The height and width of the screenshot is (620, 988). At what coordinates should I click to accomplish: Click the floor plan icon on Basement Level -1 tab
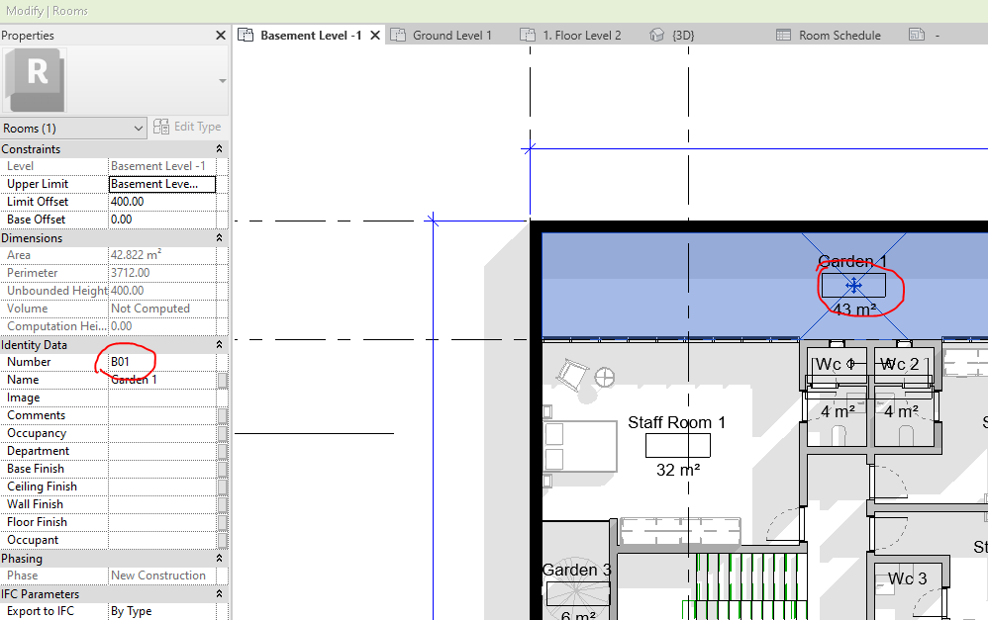[x=245, y=34]
